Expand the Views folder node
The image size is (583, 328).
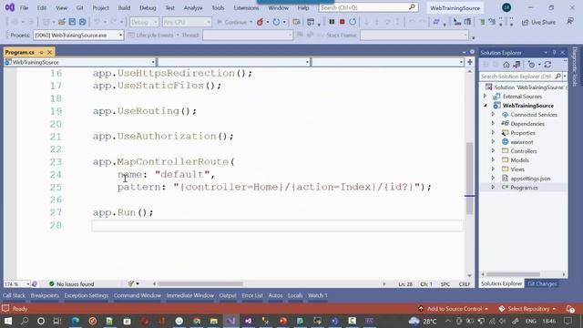click(493, 169)
